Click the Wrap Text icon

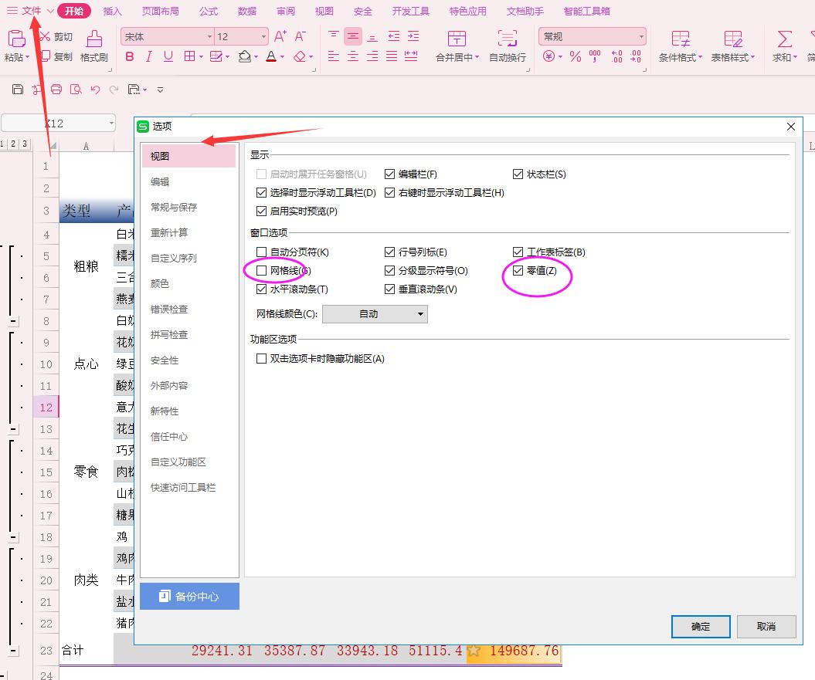(508, 39)
